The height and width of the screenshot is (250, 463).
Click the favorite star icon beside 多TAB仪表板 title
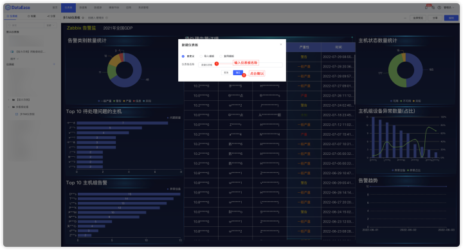(x=83, y=18)
